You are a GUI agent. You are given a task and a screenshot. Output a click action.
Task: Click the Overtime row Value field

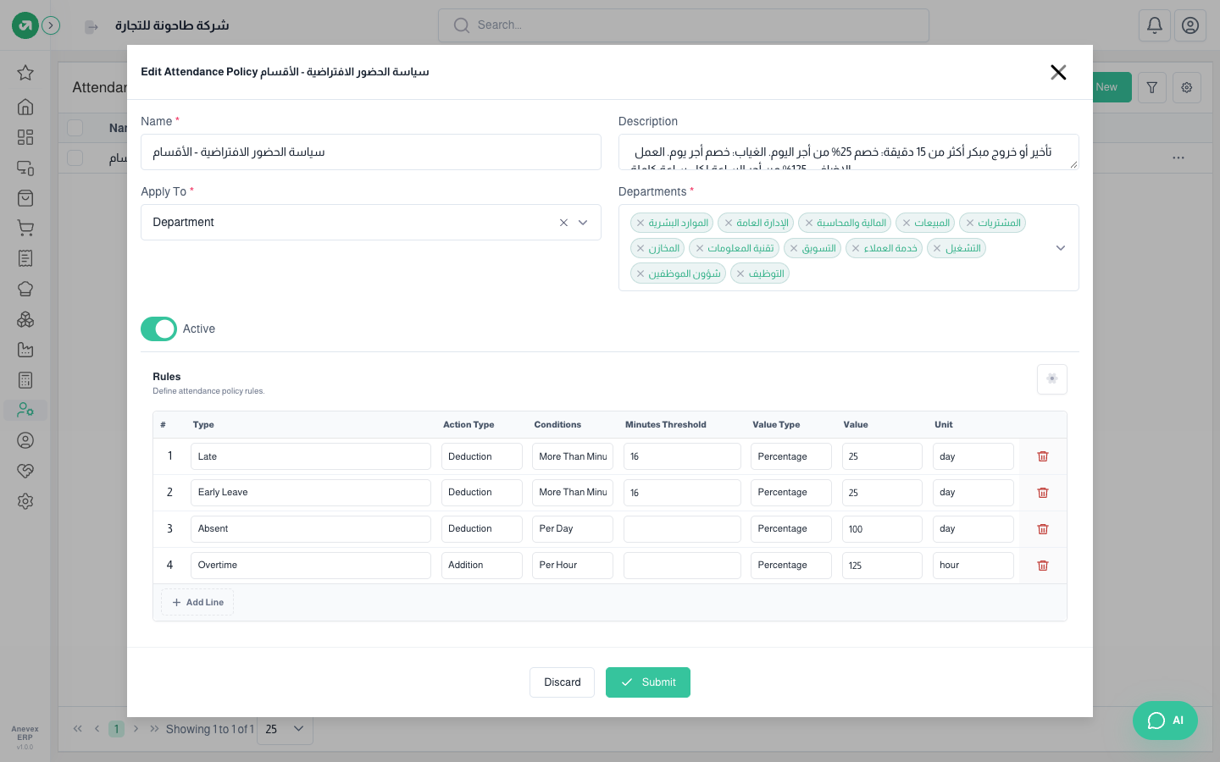[882, 566]
